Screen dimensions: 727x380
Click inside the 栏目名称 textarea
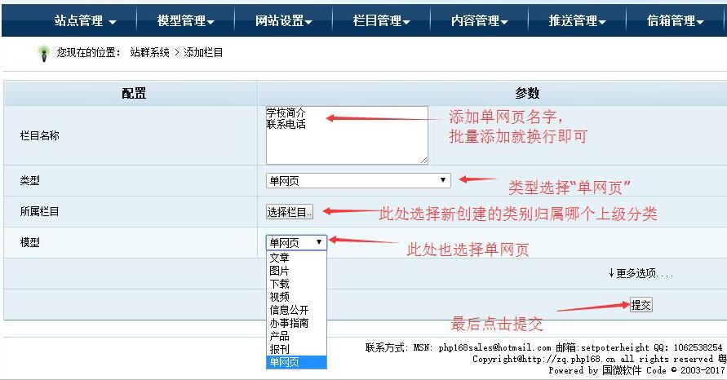tap(347, 135)
